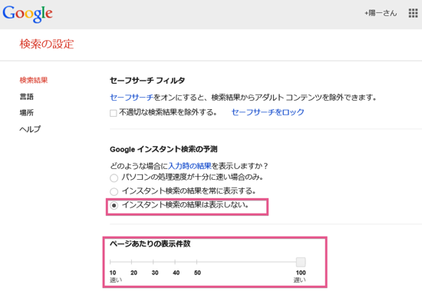Set results slider to the 50 tick
Image resolution: width=422 pixels, height=292 pixels.
(x=196, y=262)
